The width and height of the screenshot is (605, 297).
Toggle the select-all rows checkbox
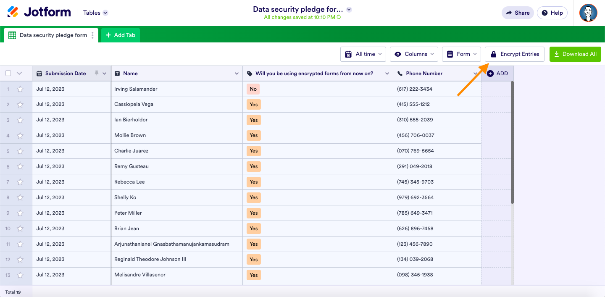click(8, 73)
